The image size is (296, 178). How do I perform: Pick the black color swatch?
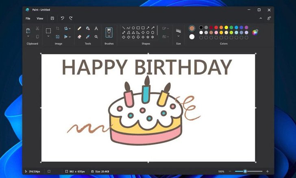coord(201,28)
